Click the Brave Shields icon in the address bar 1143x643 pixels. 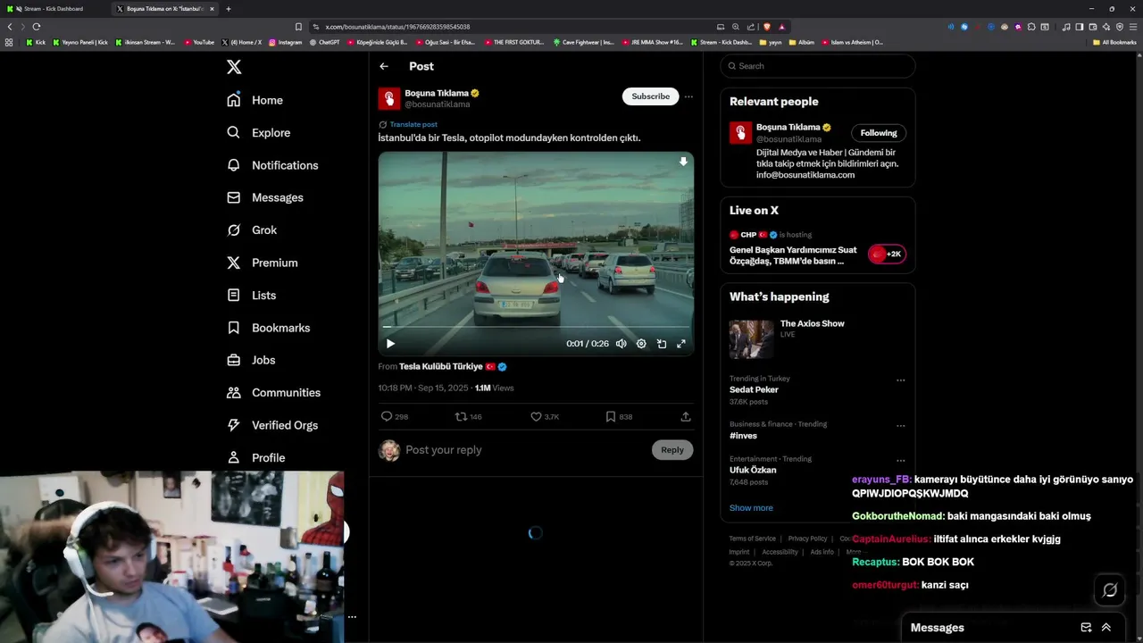click(767, 27)
